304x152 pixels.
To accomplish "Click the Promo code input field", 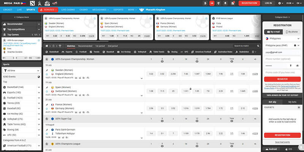I will click(x=282, y=72).
